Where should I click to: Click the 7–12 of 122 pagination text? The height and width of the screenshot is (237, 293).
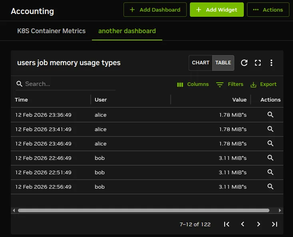click(x=195, y=224)
